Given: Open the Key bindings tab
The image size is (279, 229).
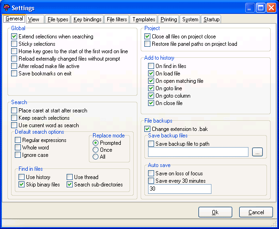Looking at the screenshot, I should tap(87, 19).
